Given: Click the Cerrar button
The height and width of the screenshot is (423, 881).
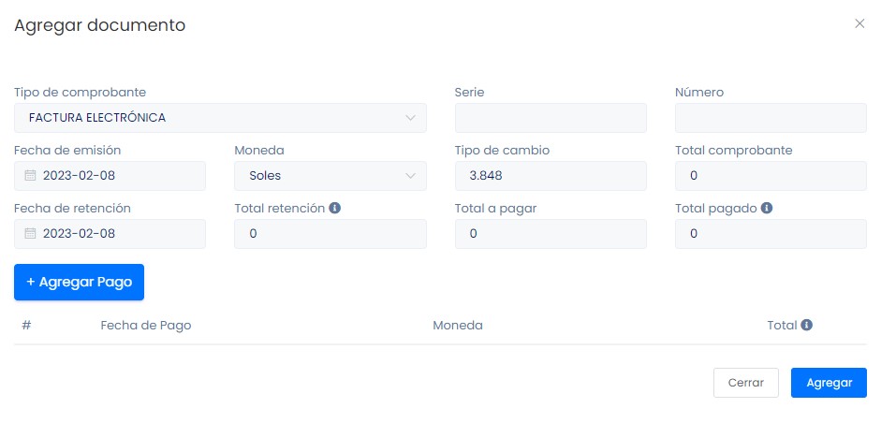Looking at the screenshot, I should tap(745, 383).
